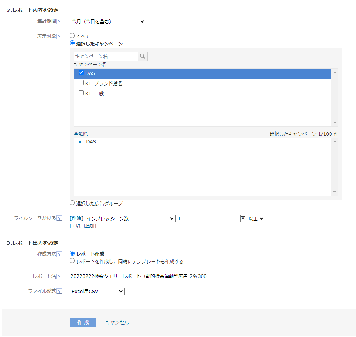Click help icon next to ファイル形式
The height and width of the screenshot is (337, 356).
point(60,291)
